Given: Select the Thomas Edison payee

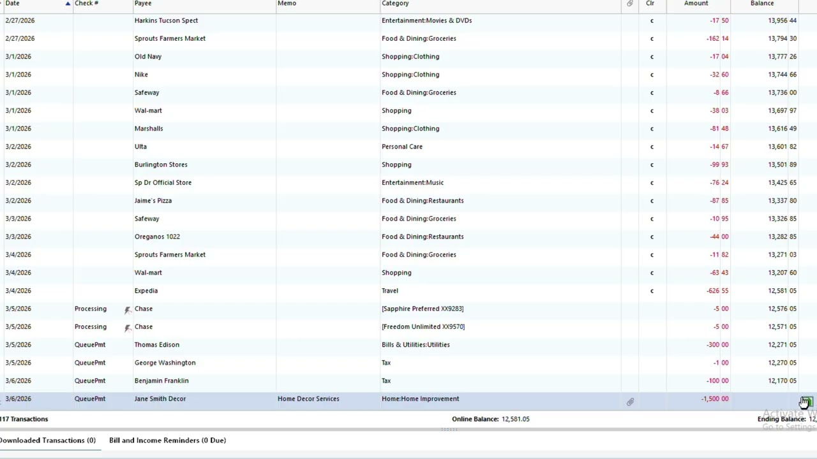Looking at the screenshot, I should pos(157,344).
